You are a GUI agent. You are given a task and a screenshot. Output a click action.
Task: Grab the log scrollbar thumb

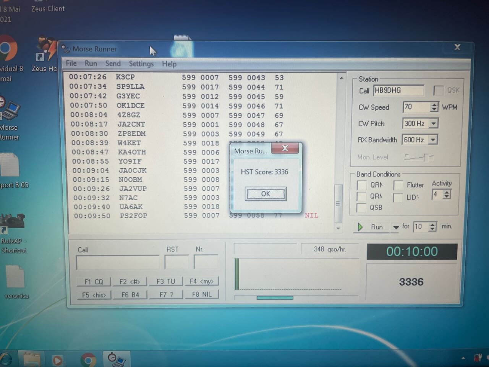(x=338, y=203)
